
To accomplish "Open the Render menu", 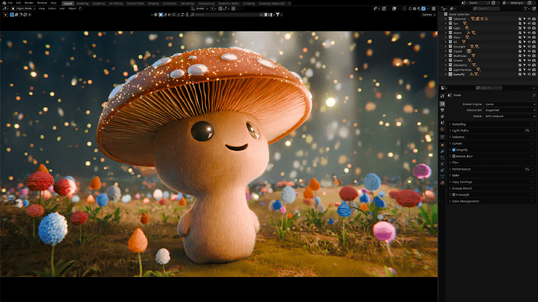I will (29, 3).
